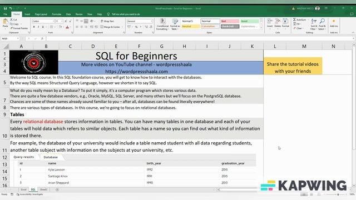Switch to the Review ribbon tab

point(79,14)
